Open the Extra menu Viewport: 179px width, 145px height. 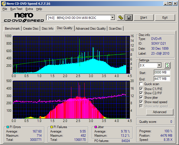(x=29, y=9)
